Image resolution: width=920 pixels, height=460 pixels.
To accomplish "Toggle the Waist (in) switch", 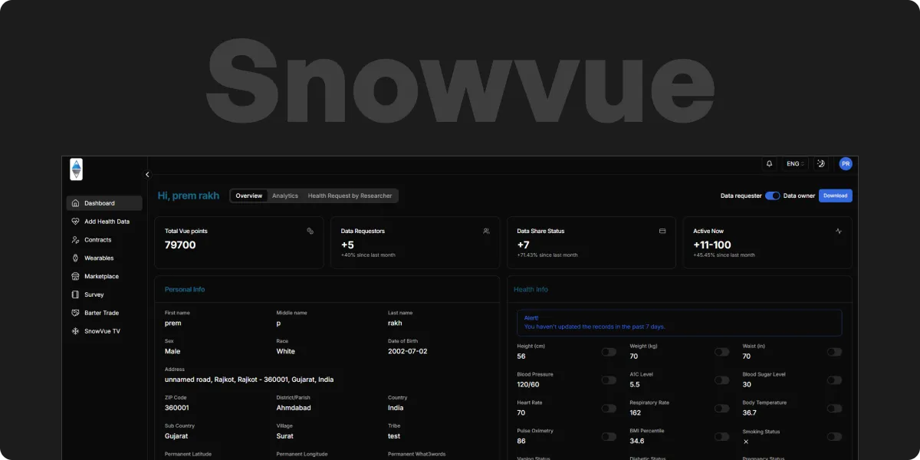I will pyautogui.click(x=834, y=352).
